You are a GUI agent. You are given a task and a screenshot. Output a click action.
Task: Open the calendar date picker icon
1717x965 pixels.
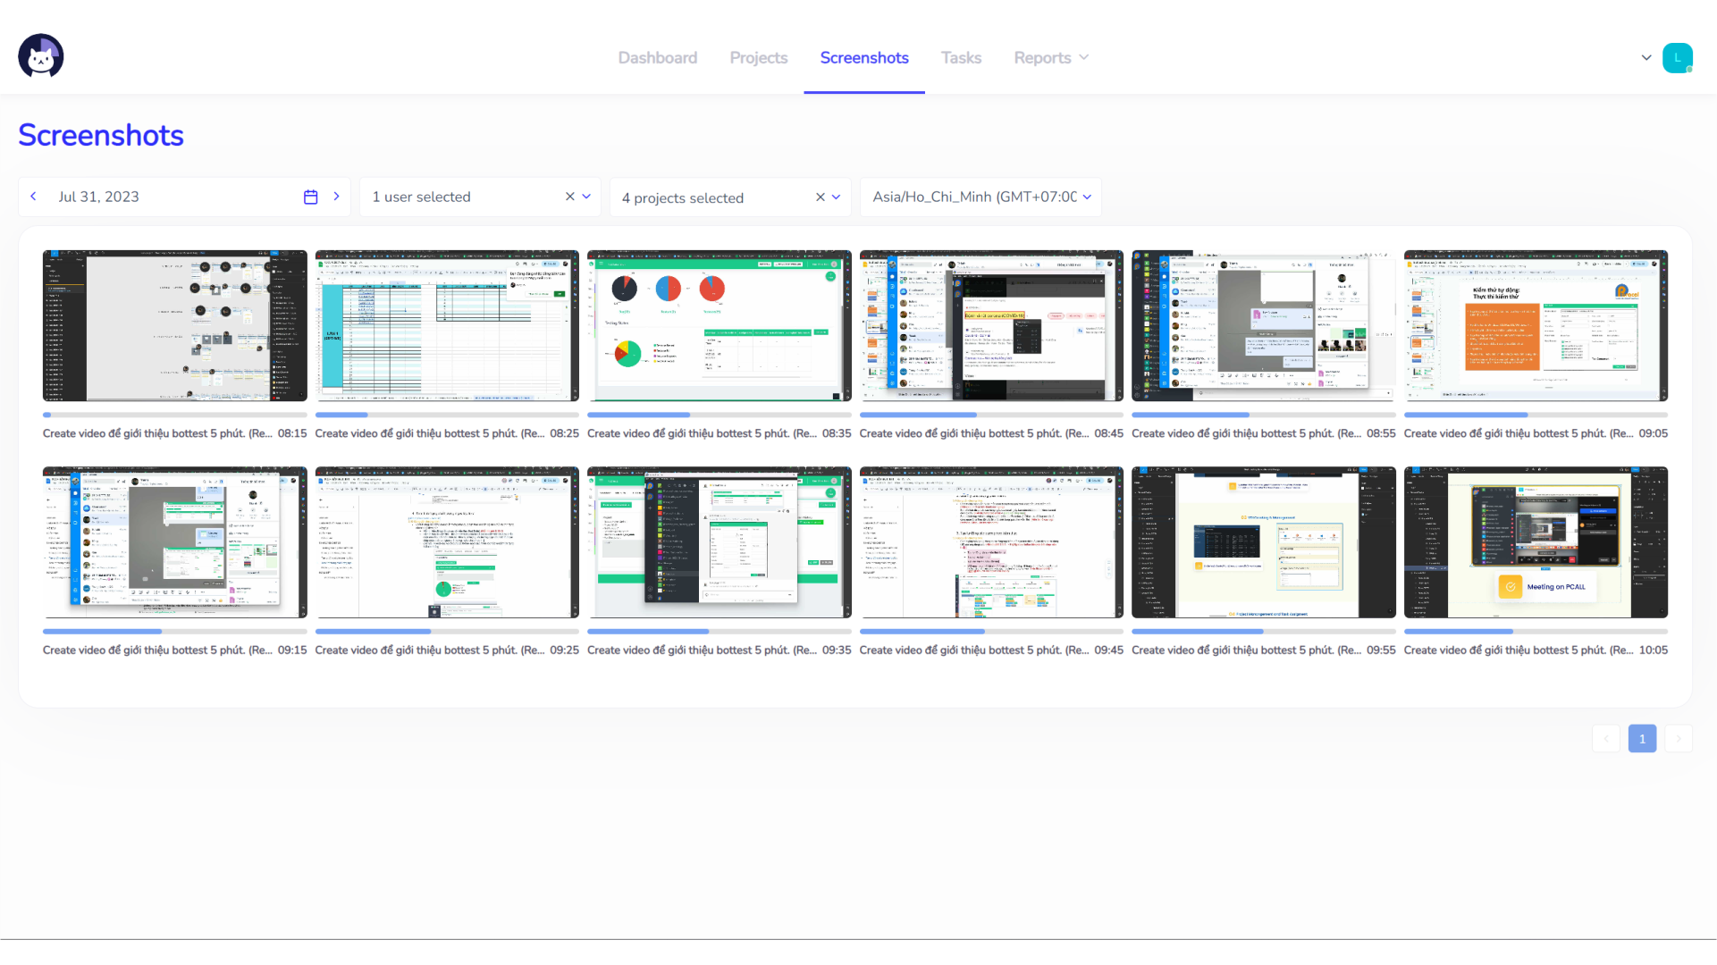[310, 197]
